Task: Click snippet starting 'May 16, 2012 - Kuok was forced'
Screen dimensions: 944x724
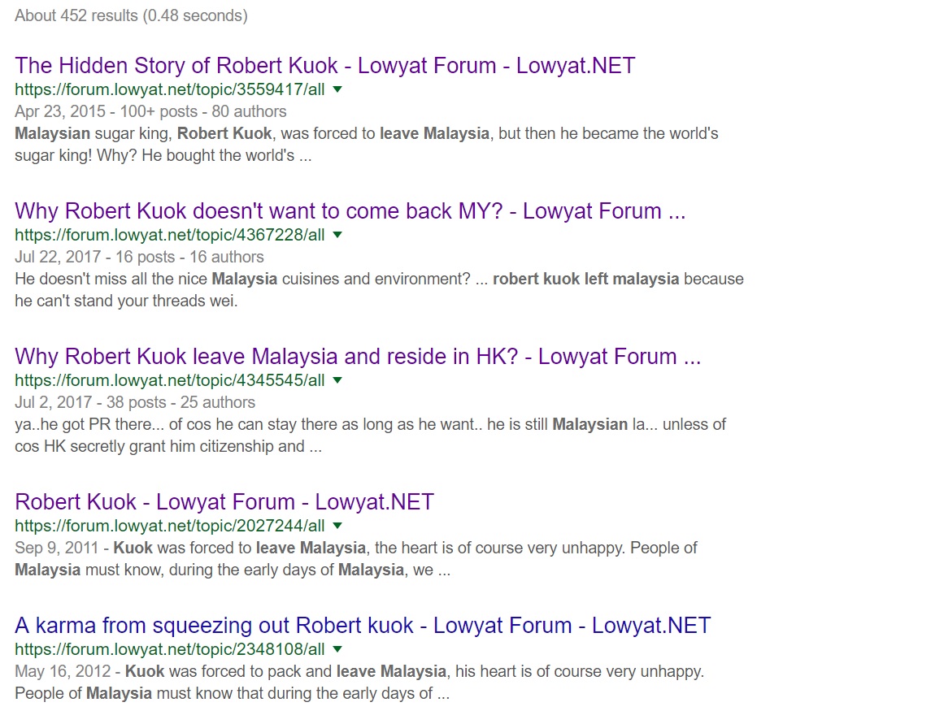Action: [x=359, y=683]
